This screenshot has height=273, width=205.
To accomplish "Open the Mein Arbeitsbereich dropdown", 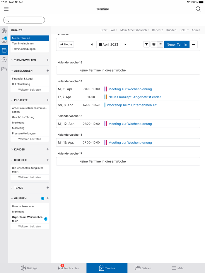I will (x=135, y=30).
